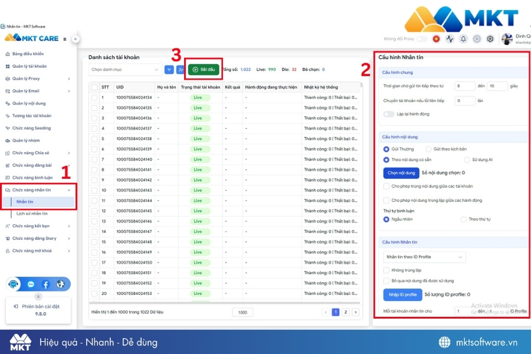Click the blue user icon button
The height and width of the screenshot is (354, 531).
pos(180,70)
